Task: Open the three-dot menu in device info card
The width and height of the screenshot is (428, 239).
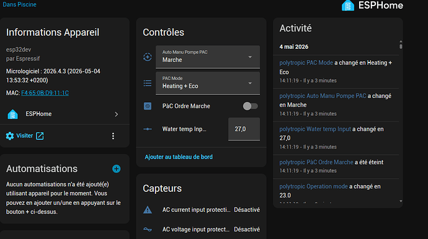Action: [x=113, y=136]
